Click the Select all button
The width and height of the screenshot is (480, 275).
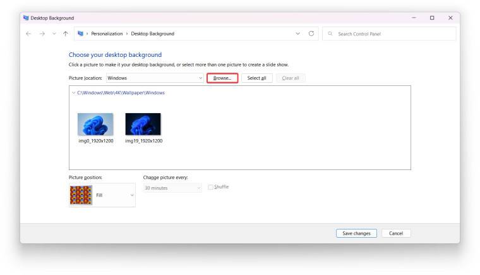[256, 78]
